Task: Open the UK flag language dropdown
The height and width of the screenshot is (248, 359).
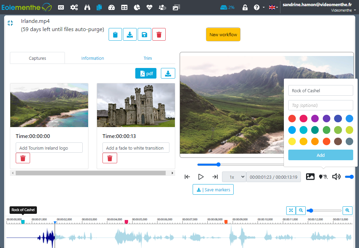Action: coord(273,7)
